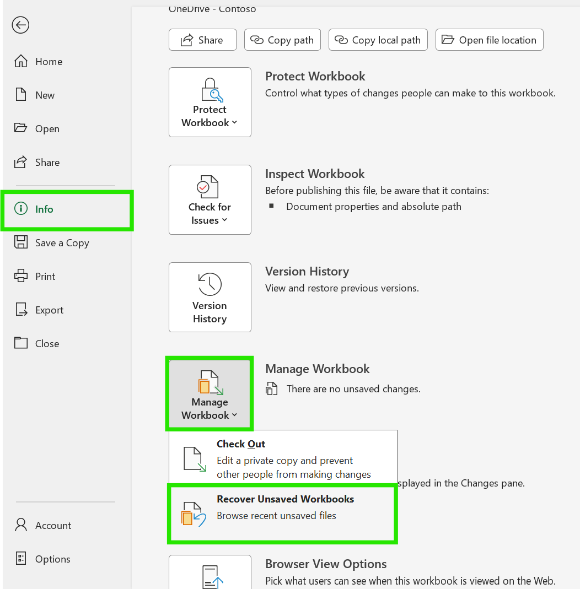This screenshot has height=589, width=580.
Task: Expand the Protect Workbook dropdown button
Action: (x=210, y=102)
